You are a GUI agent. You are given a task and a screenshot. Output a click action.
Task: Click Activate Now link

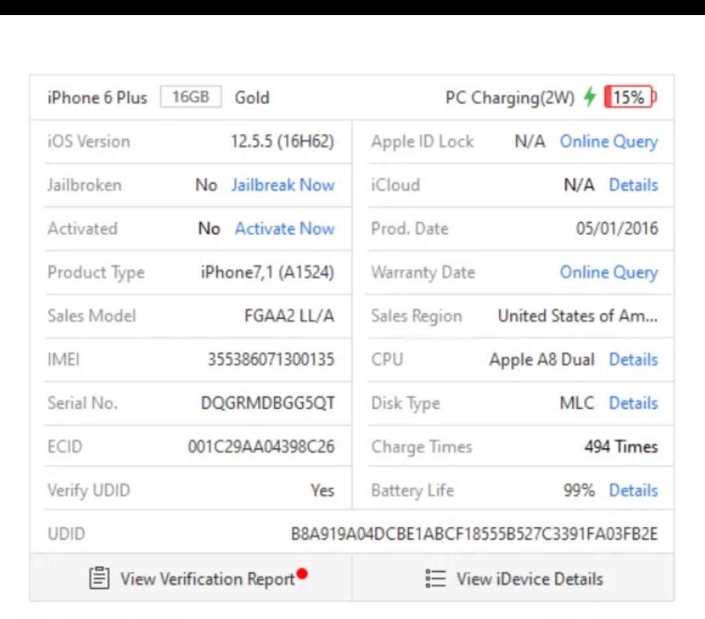click(285, 229)
